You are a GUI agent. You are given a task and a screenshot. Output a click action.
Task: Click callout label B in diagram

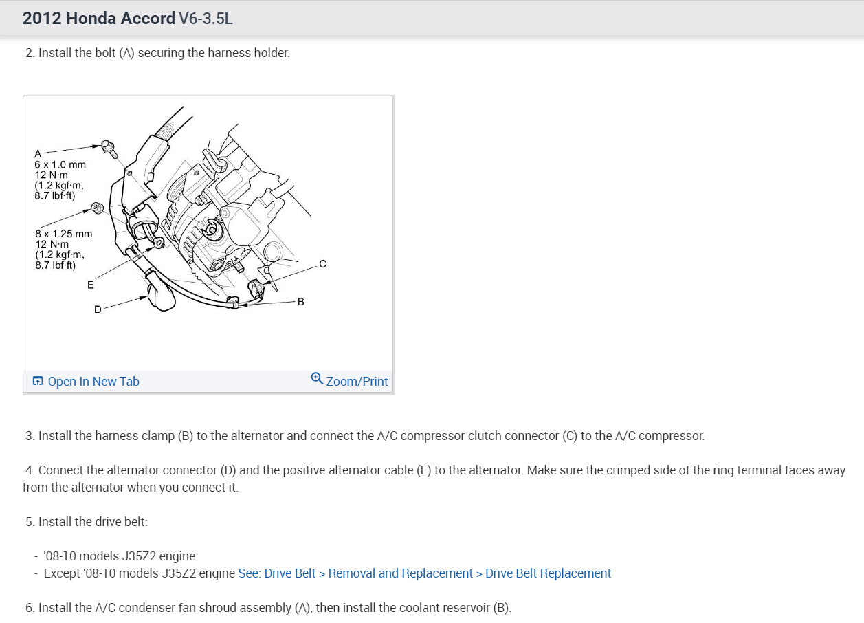pyautogui.click(x=300, y=301)
